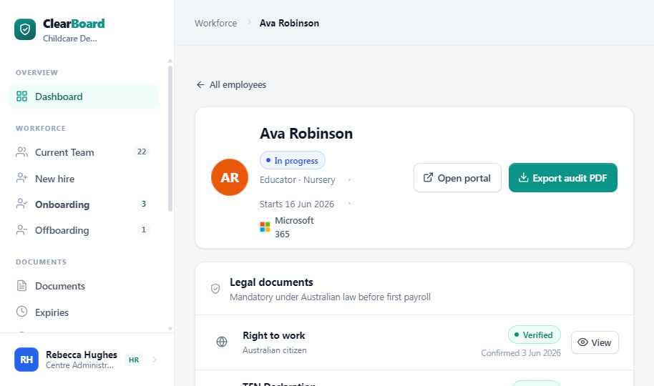654x386 pixels.
Task: Click the New hire person-plus icon
Action: tap(21, 178)
